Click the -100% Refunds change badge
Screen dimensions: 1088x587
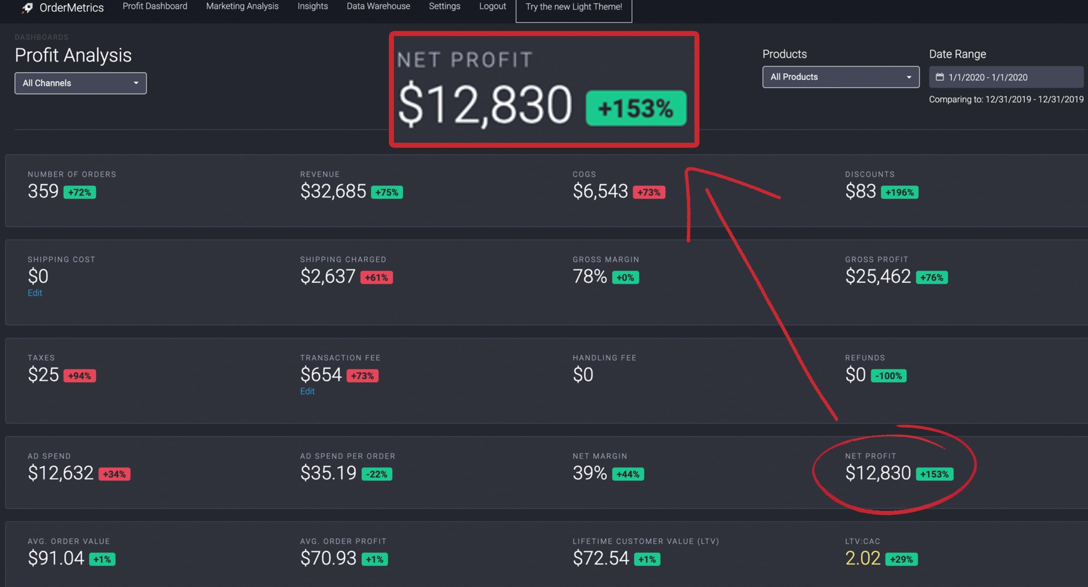pos(889,376)
